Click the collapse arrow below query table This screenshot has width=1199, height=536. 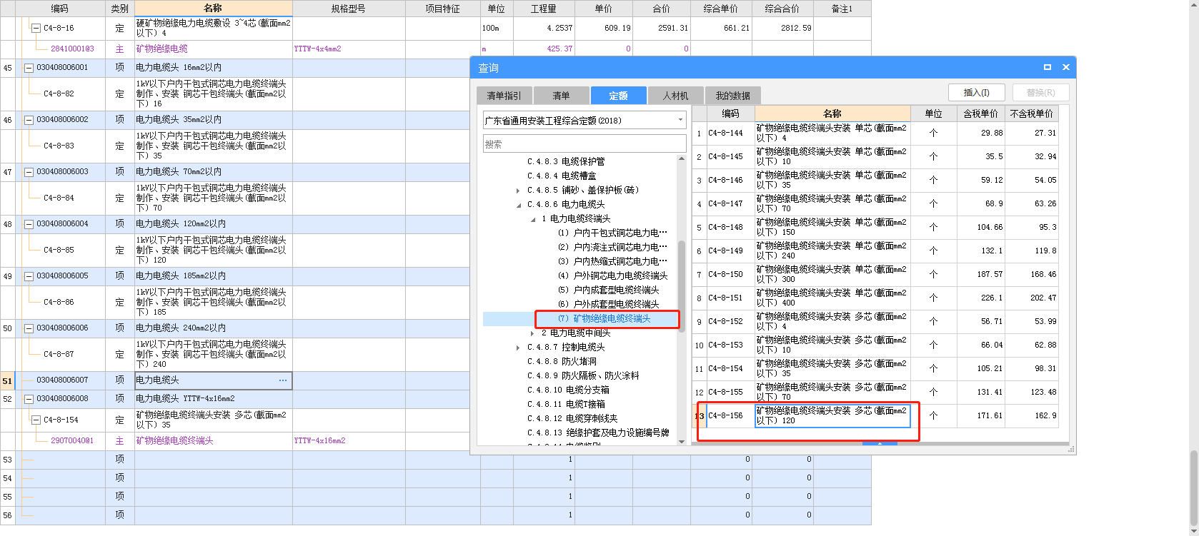pyautogui.click(x=880, y=444)
